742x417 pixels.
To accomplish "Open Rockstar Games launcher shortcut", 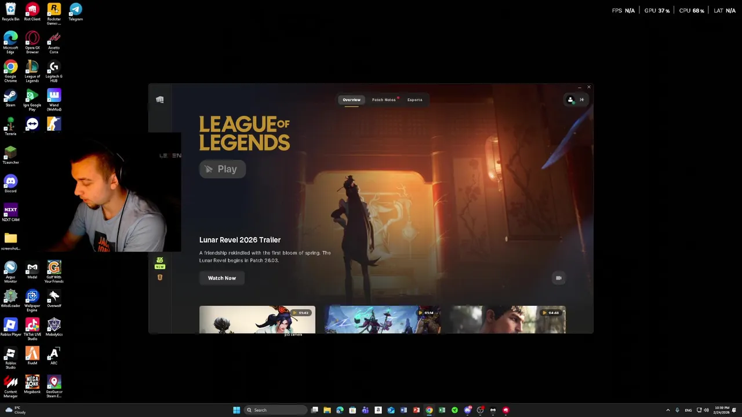I will point(54,14).
